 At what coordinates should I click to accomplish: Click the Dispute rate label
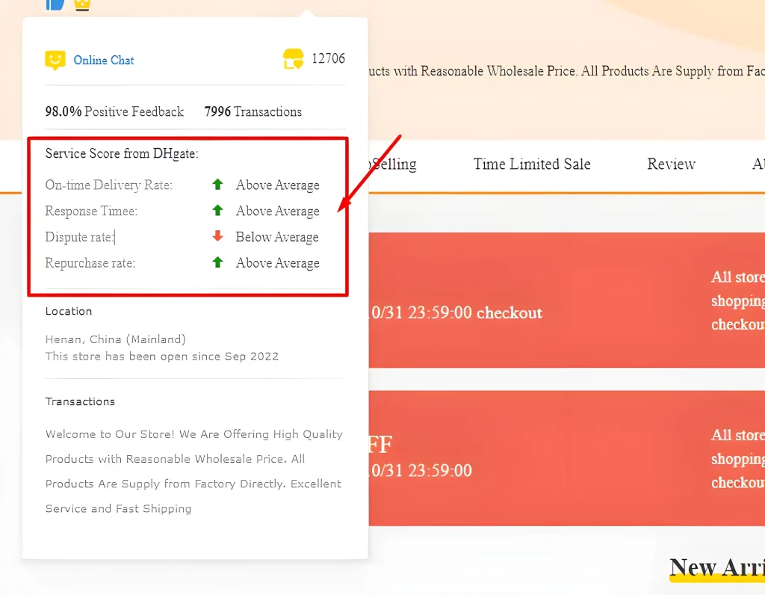pyautogui.click(x=79, y=237)
